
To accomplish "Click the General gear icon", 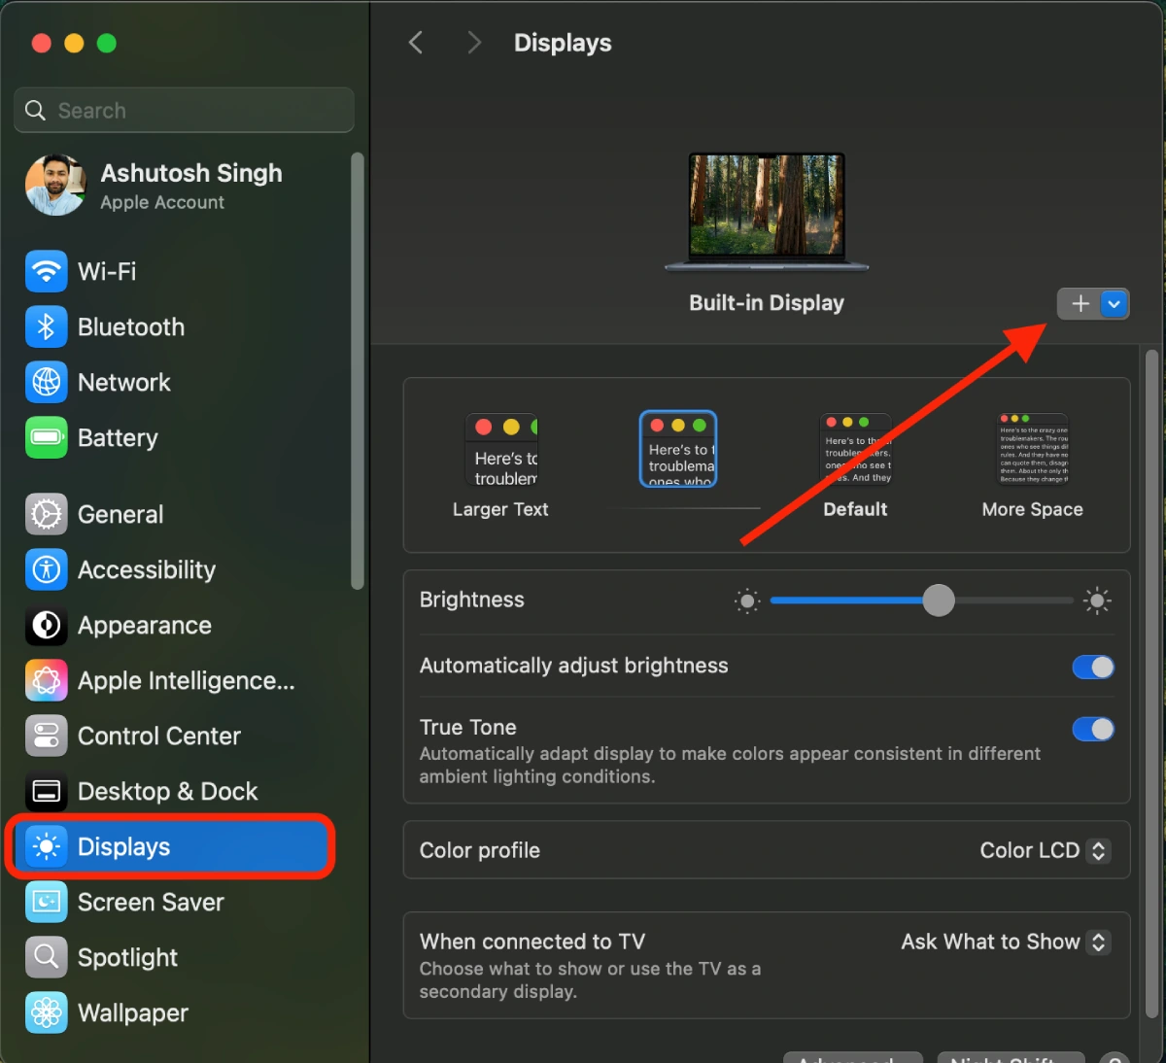I will pyautogui.click(x=47, y=514).
